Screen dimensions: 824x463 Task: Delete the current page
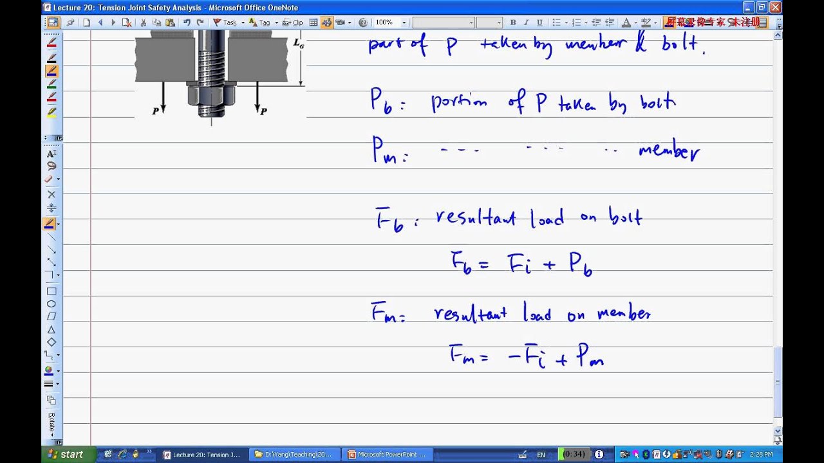[127, 23]
